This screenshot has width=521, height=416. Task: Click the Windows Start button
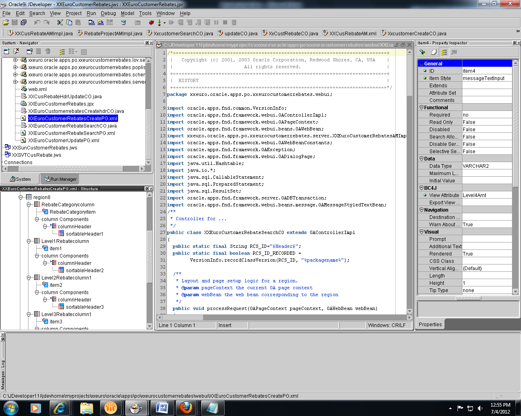click(x=11, y=407)
